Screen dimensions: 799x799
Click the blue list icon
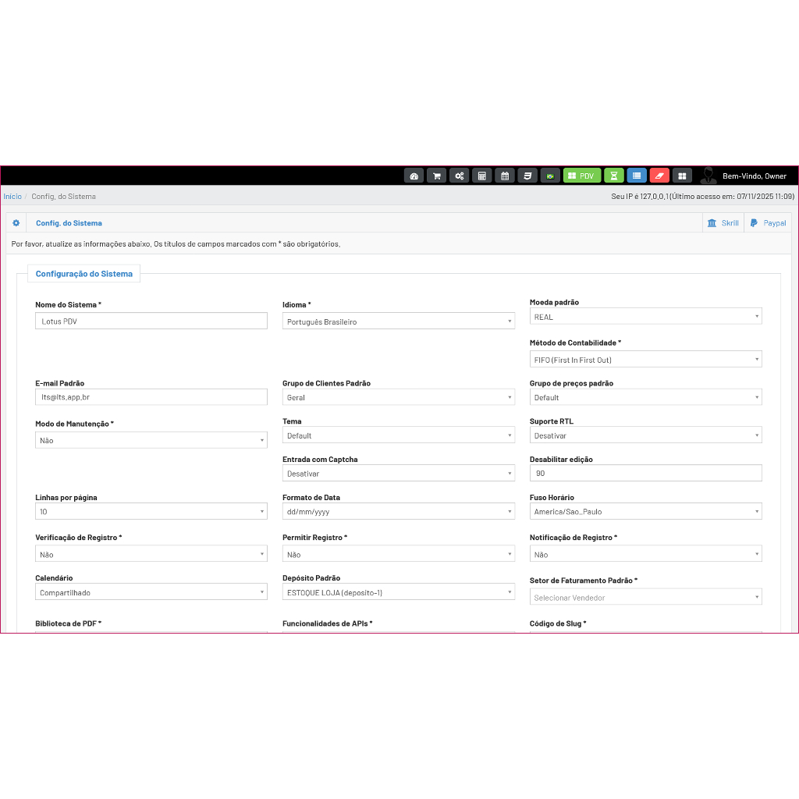point(637,176)
